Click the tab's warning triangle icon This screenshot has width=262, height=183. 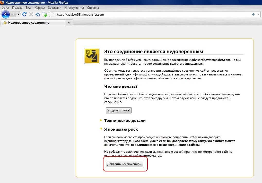pyautogui.click(x=5, y=23)
